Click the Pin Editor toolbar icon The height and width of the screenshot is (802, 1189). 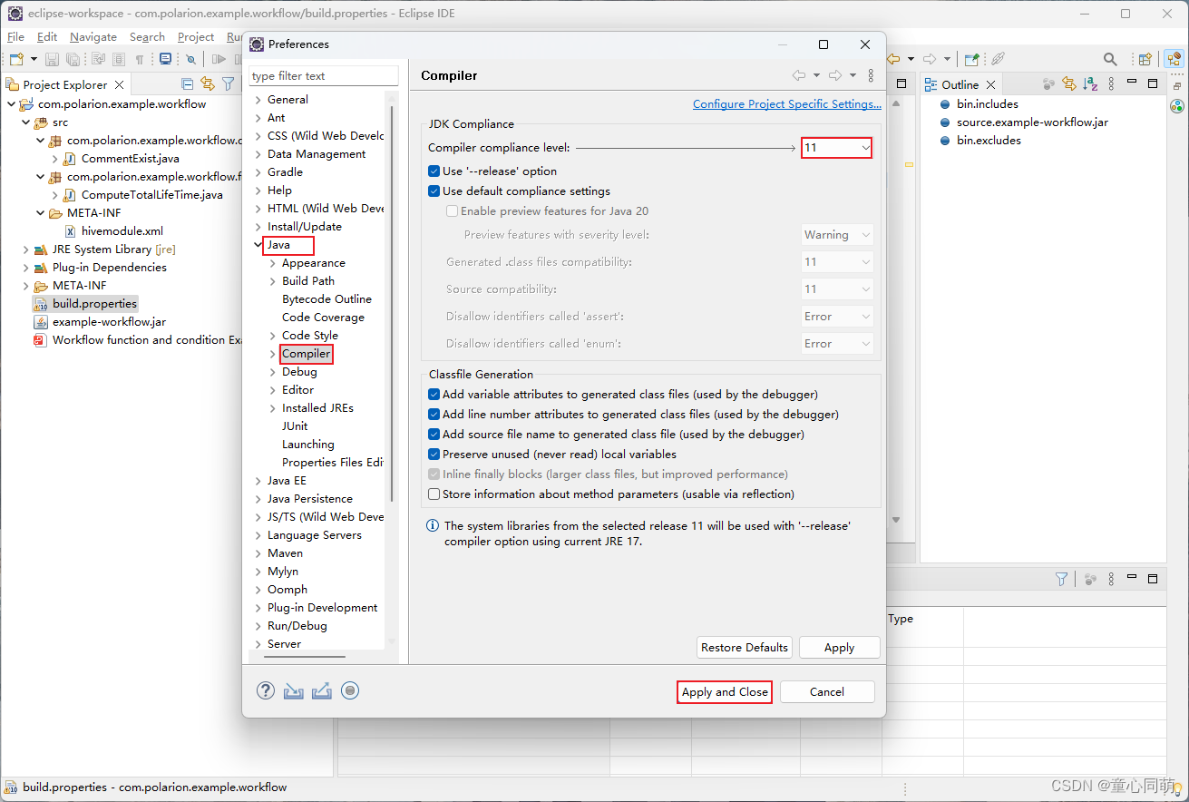click(x=971, y=59)
